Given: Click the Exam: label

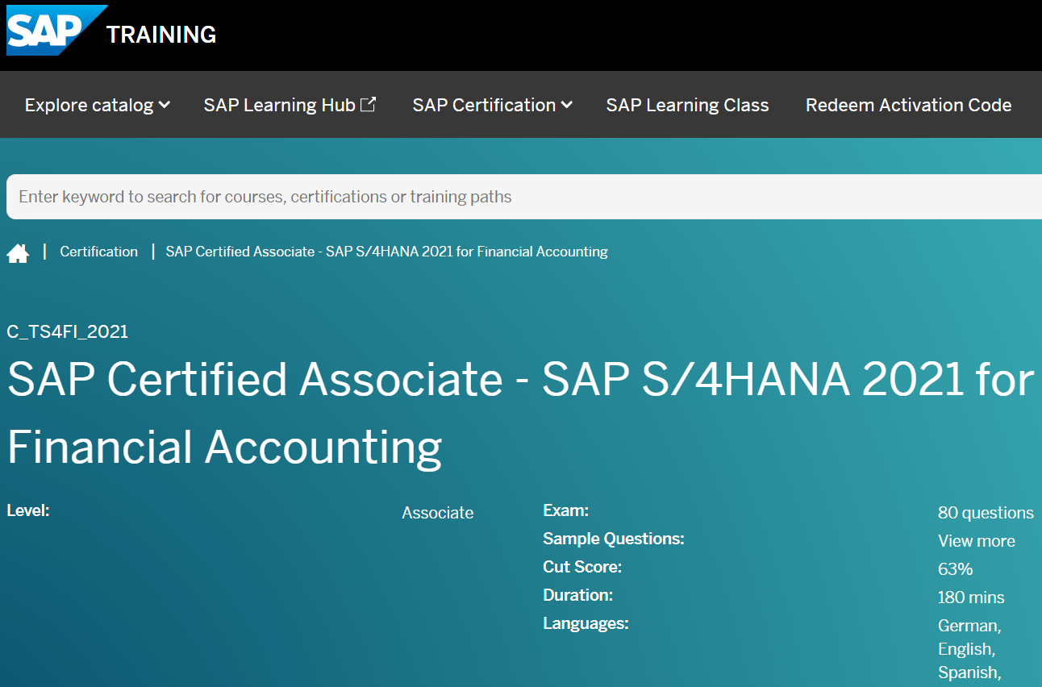Looking at the screenshot, I should tap(565, 510).
